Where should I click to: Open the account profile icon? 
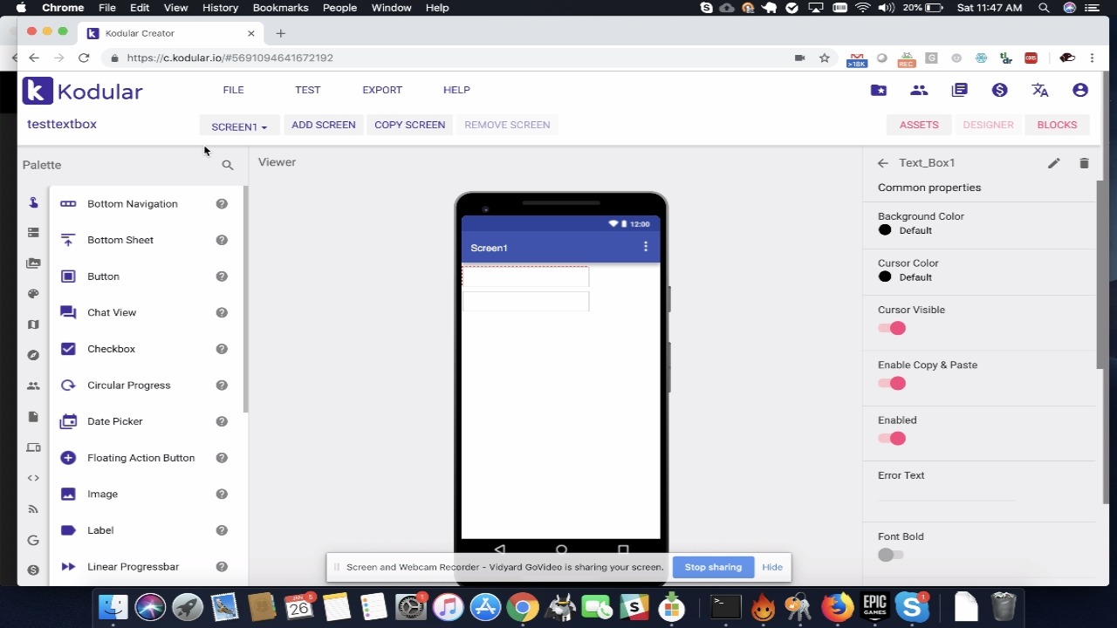click(x=1080, y=90)
